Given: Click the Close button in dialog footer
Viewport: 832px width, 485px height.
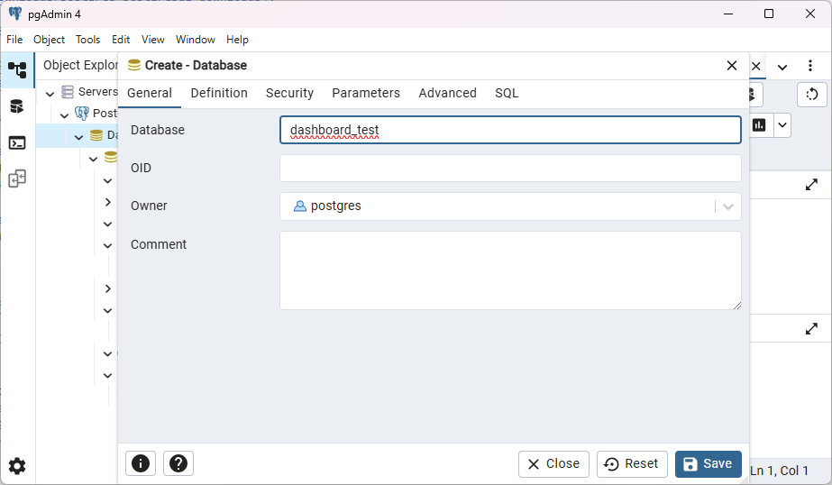Looking at the screenshot, I should (553, 464).
